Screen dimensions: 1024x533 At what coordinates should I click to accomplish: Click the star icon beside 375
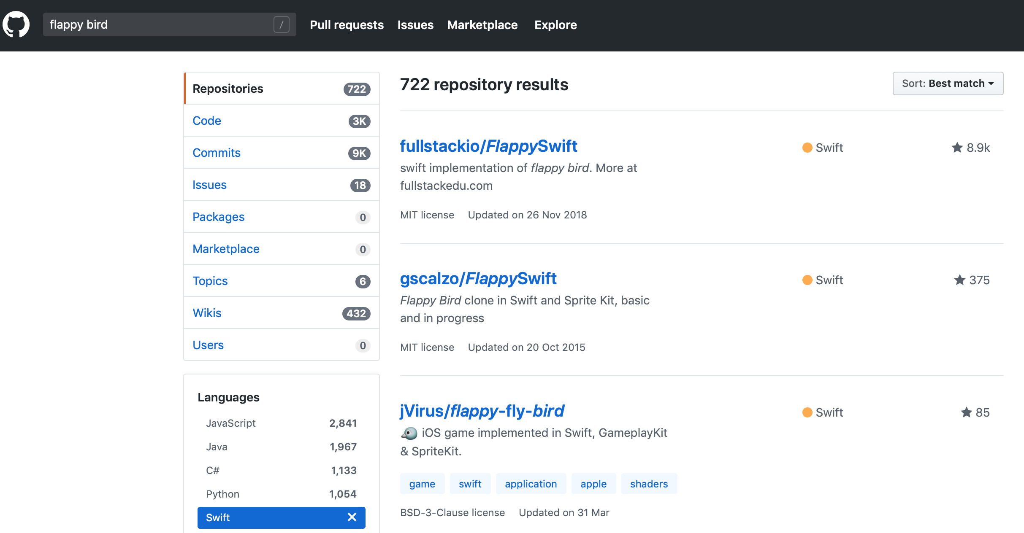[959, 280]
